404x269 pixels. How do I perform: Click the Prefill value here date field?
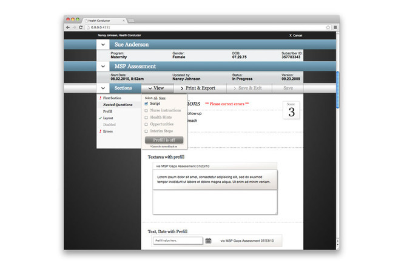(178, 241)
